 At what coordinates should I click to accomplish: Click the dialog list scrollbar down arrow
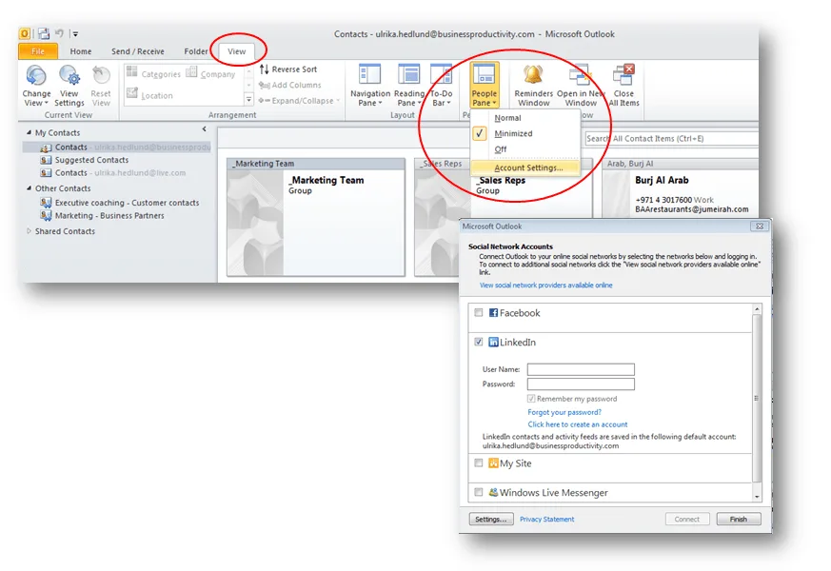pos(757,497)
